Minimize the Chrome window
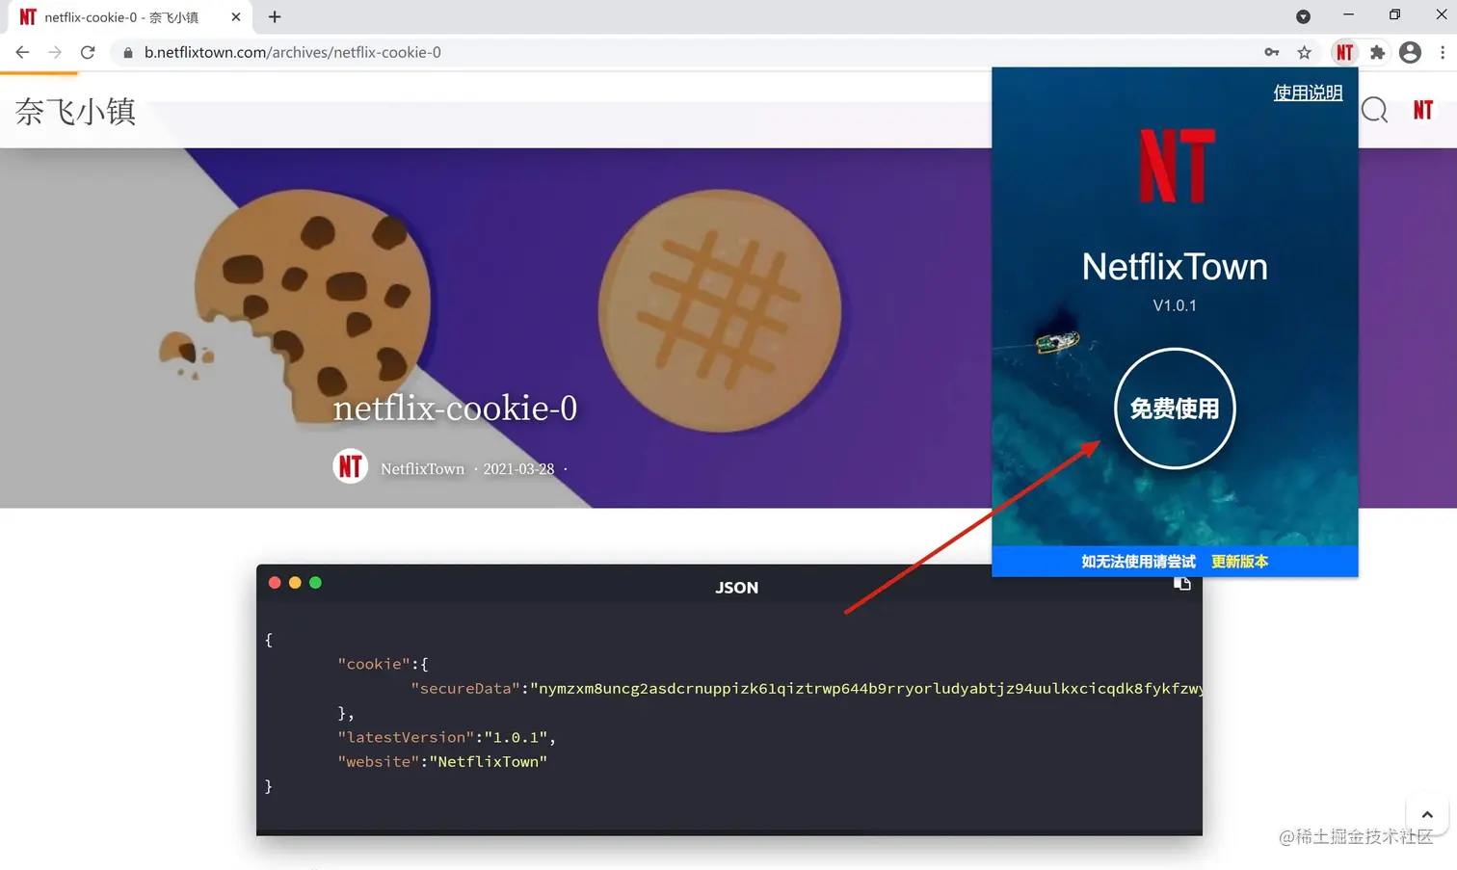This screenshot has height=870, width=1457. tap(1348, 14)
